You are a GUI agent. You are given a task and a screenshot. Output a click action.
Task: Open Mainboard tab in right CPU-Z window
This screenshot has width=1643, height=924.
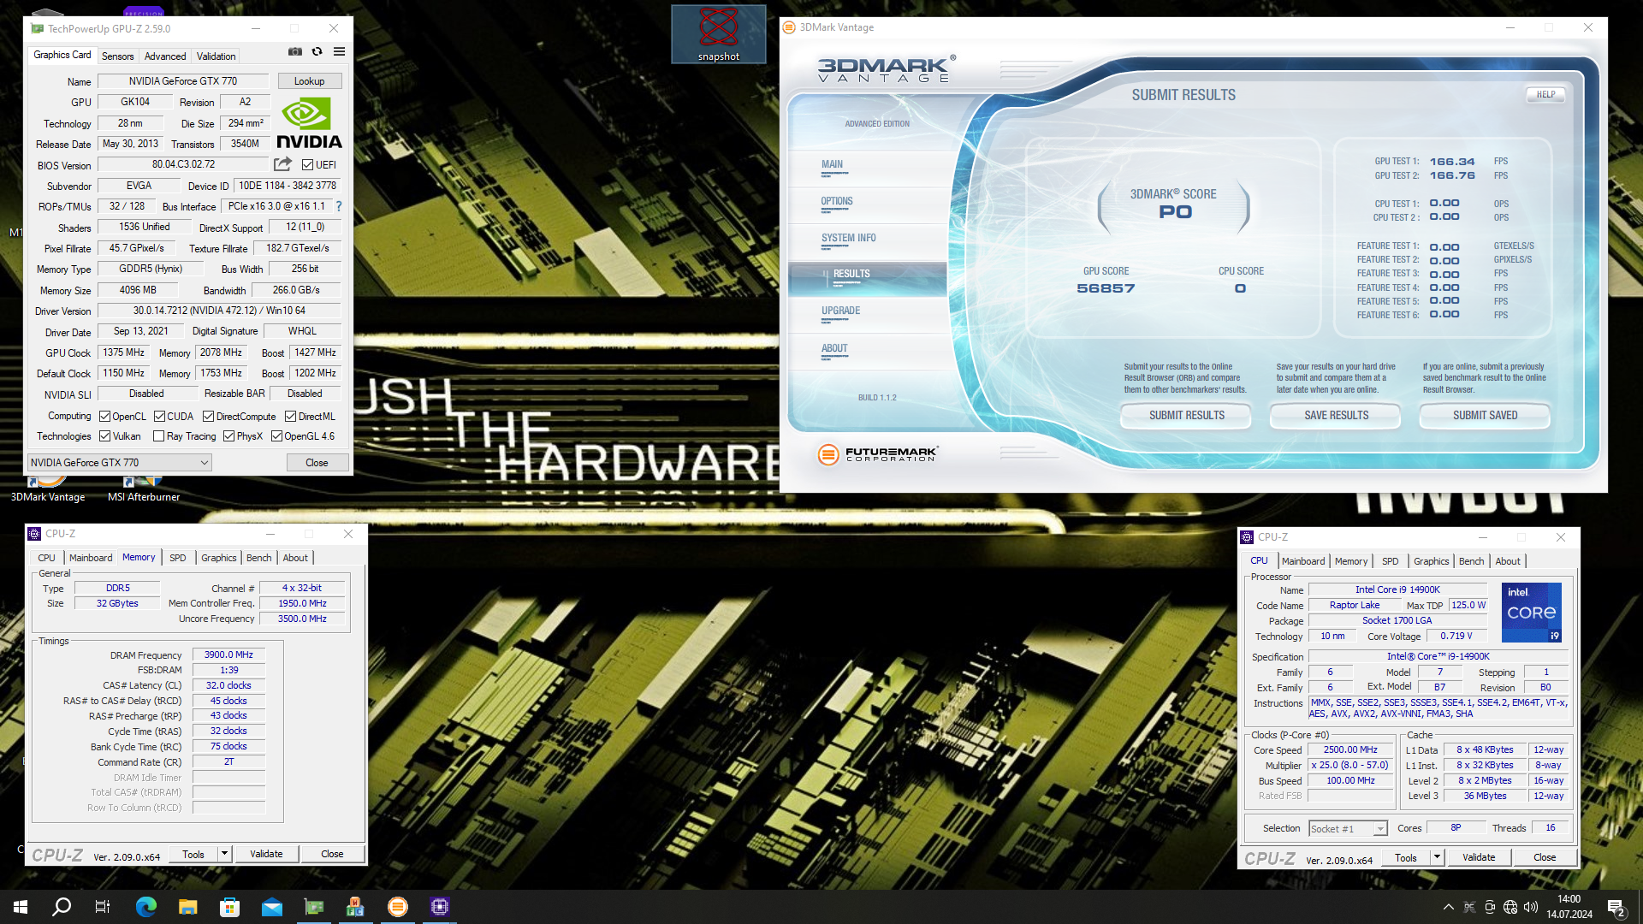click(1303, 561)
